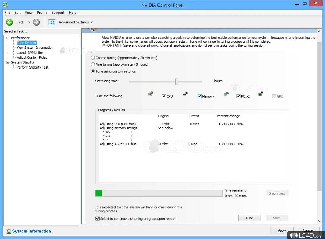The width and height of the screenshot is (325, 239).
Task: Click the Forward arrow icon in toolbar
Action: [x=36, y=22]
